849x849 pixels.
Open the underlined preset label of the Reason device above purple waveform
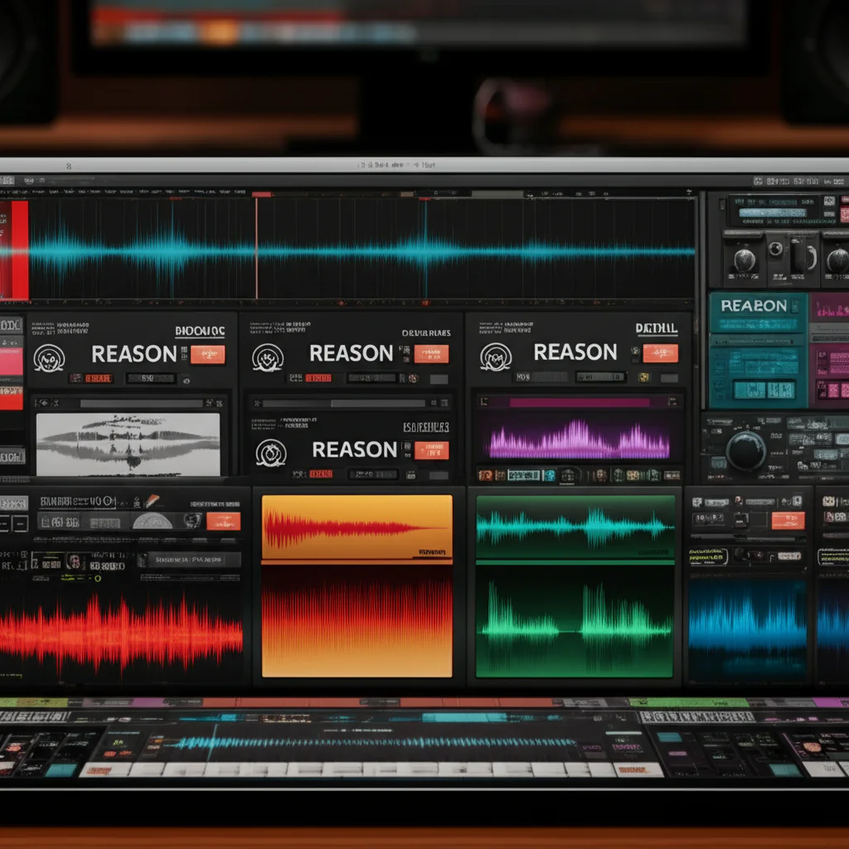pyautogui.click(x=657, y=328)
